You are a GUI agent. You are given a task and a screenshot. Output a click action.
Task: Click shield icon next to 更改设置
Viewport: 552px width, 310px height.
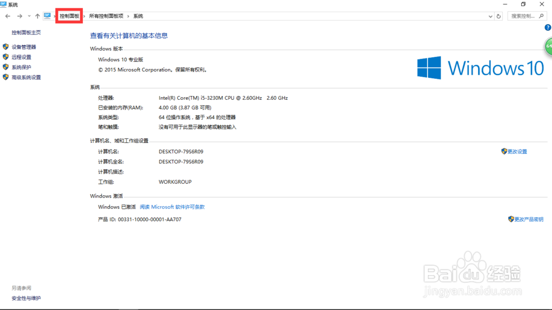504,151
